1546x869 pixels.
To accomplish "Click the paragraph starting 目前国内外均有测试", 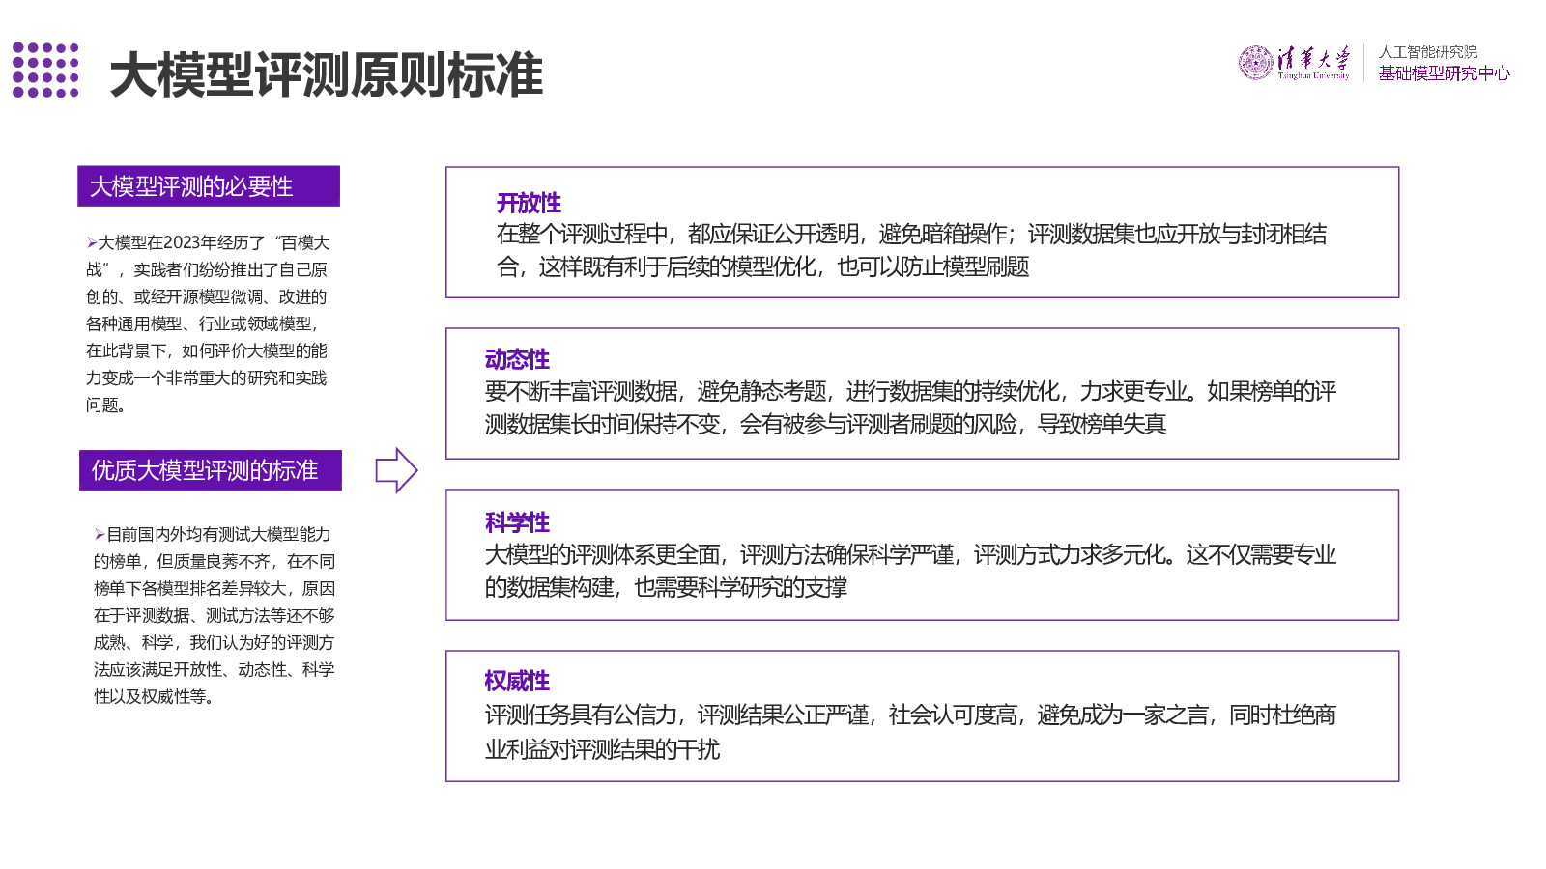I will 214,615.
